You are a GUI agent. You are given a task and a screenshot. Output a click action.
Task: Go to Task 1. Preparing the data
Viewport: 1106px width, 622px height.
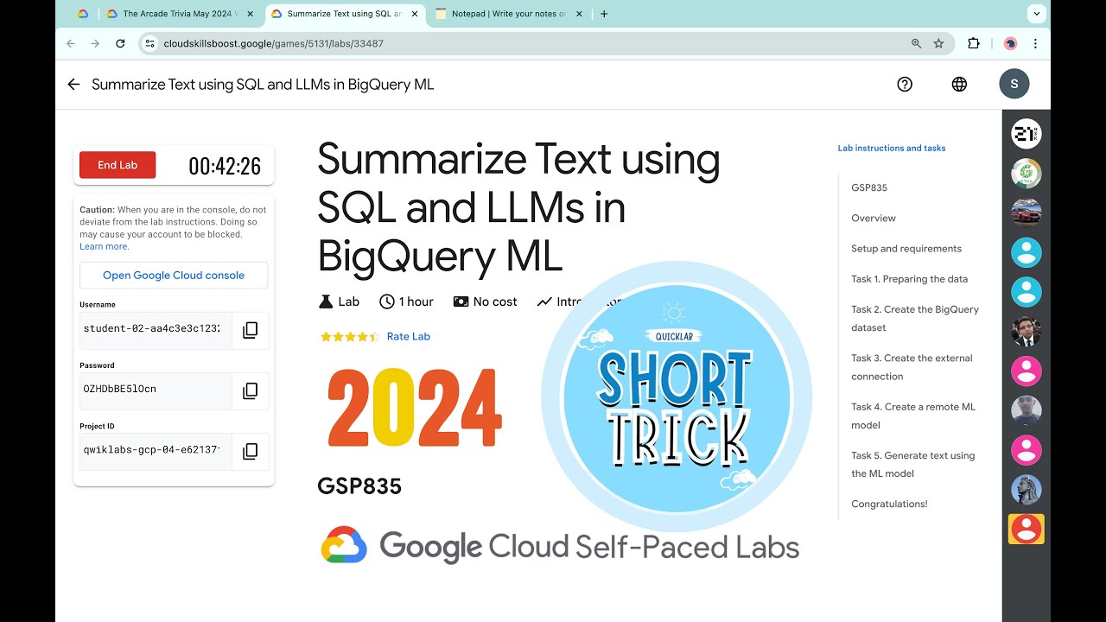click(x=909, y=279)
